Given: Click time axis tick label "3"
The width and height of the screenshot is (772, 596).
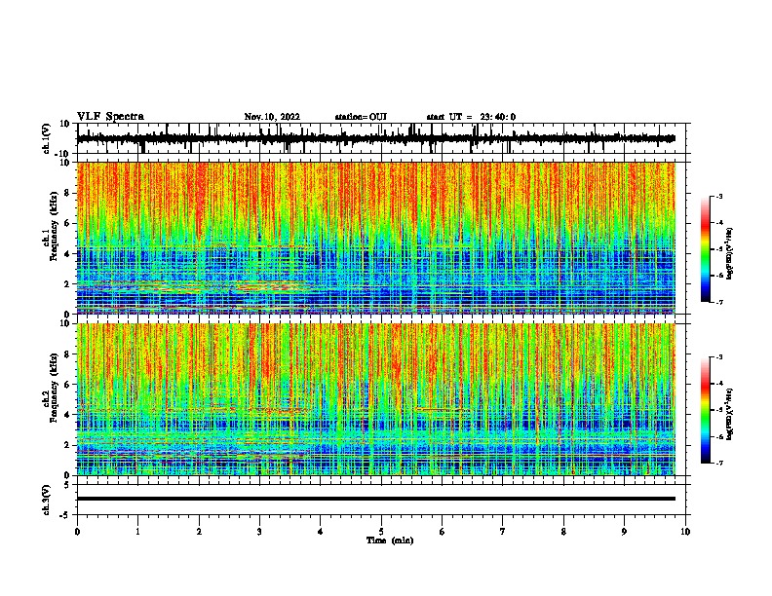Looking at the screenshot, I should point(259,532).
